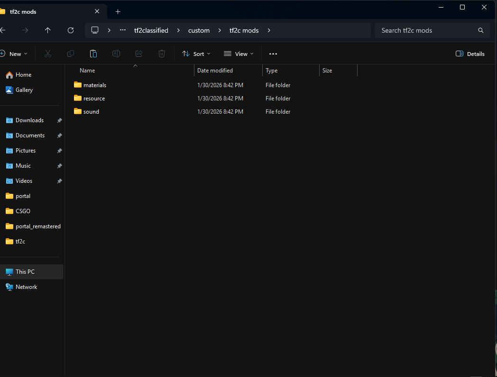Click the Copy icon in toolbar

[x=71, y=54]
